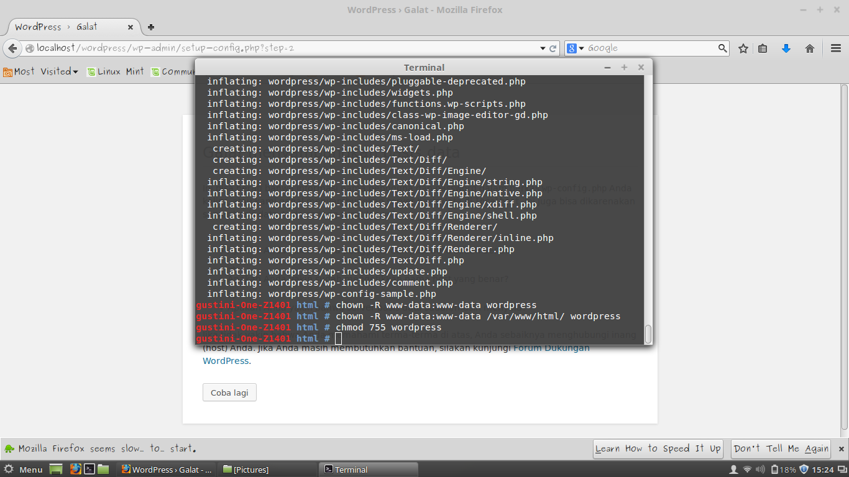Viewport: 849px width, 477px height.
Task: Click the battery 18% indicator
Action: pos(782,470)
